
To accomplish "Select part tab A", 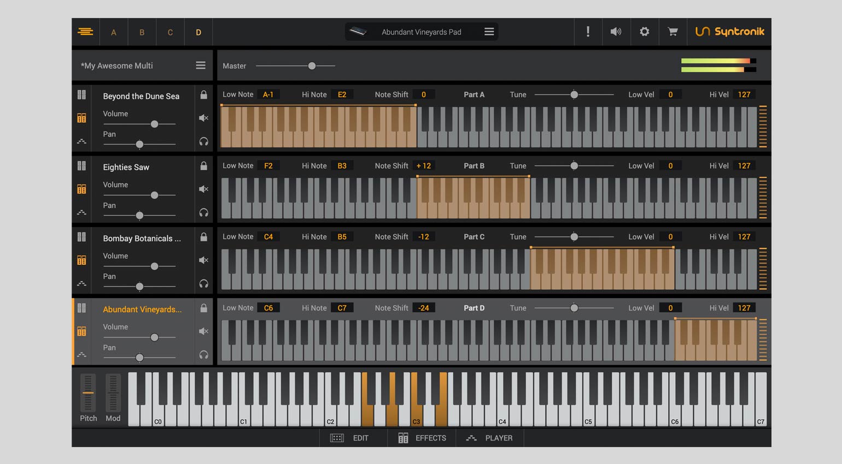I will pyautogui.click(x=114, y=32).
